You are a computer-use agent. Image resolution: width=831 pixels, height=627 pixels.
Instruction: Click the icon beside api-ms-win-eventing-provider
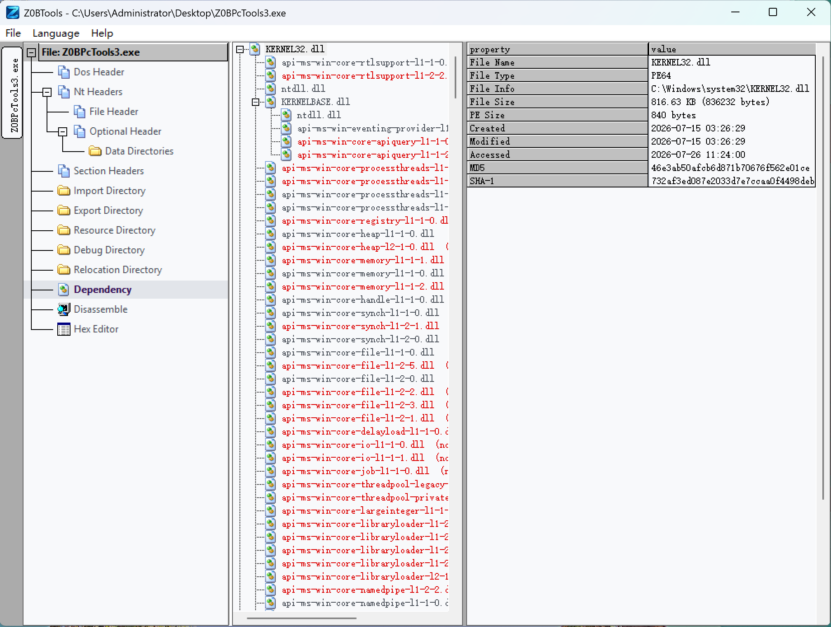286,128
